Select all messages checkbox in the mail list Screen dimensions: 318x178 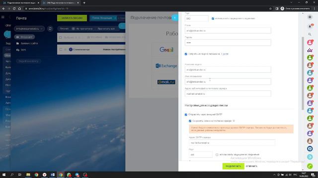[x=61, y=38]
